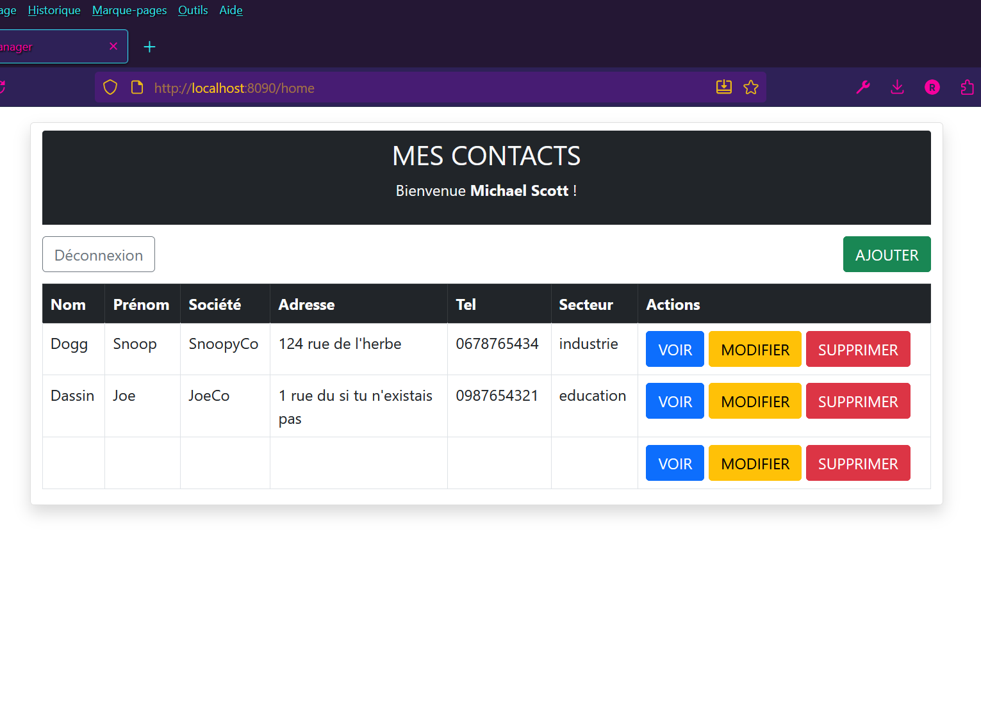The image size is (981, 719).
Task: Click MODIFIER in the empty contact row
Action: click(755, 463)
